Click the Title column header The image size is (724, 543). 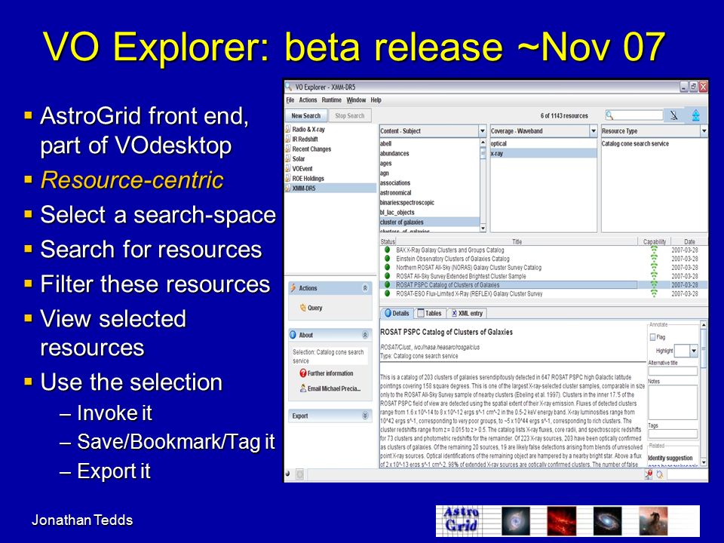[517, 241]
